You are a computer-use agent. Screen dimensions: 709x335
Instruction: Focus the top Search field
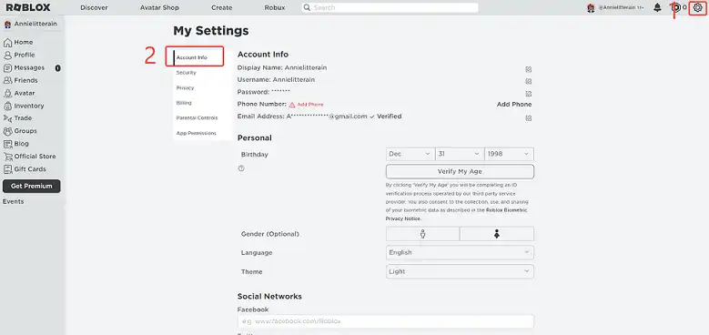[390, 7]
